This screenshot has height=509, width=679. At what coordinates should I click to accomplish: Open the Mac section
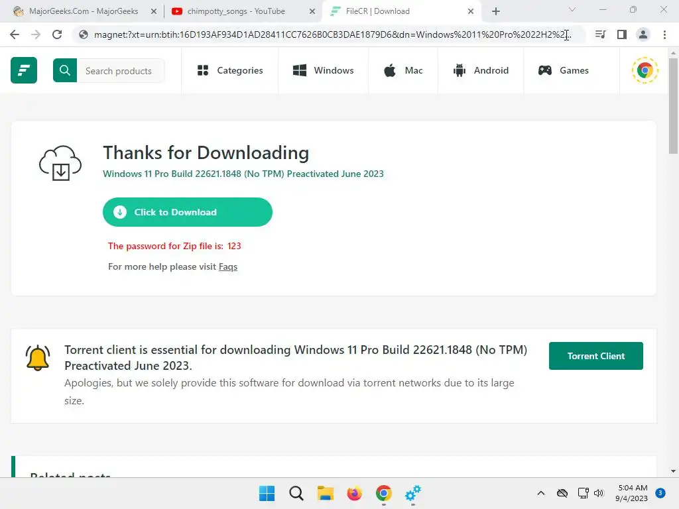coord(403,70)
